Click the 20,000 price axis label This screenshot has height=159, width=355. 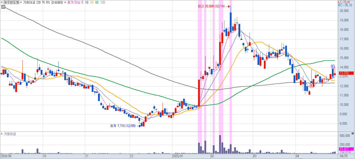pos(344,11)
